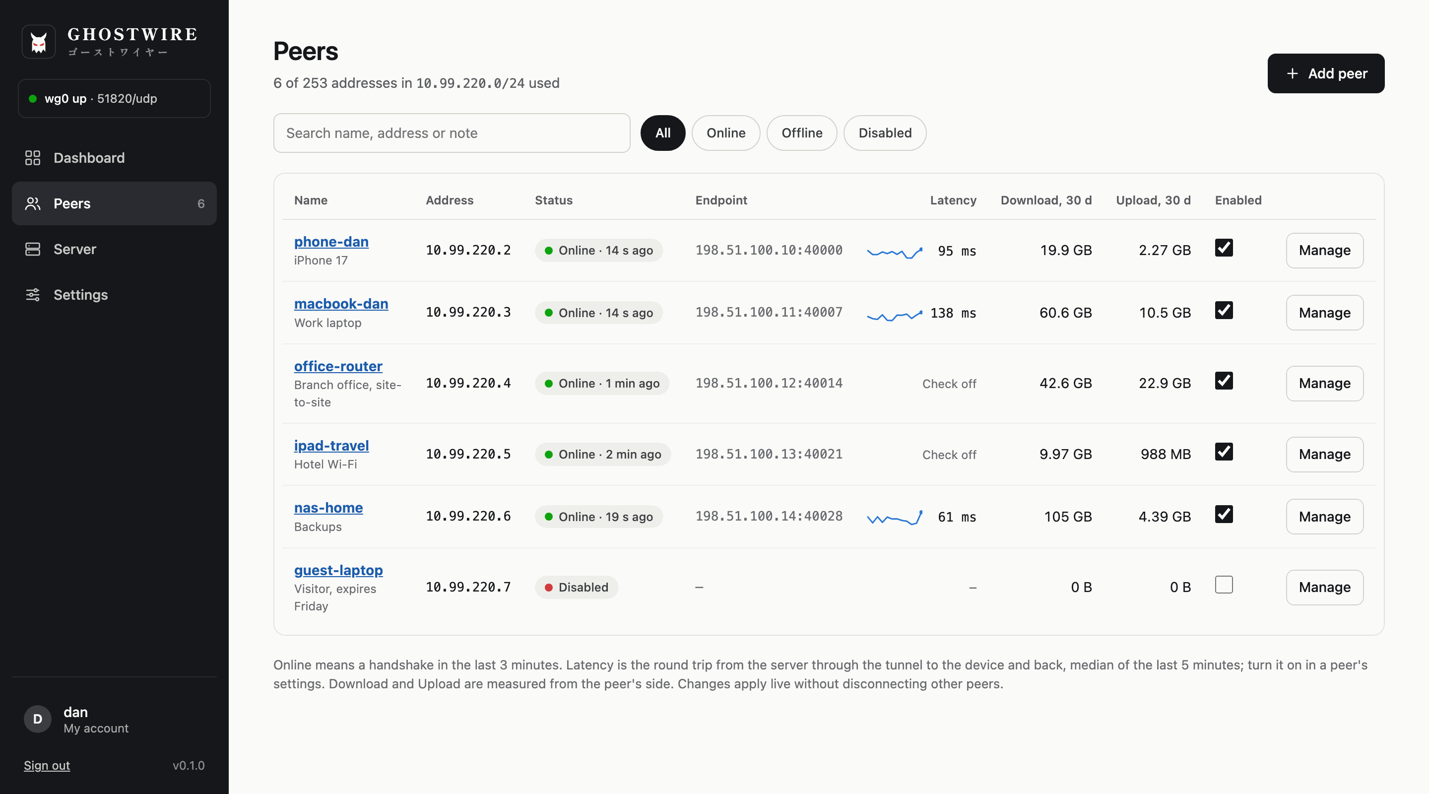Click the Latency column header
Screen dimensions: 1429x794
953,201
